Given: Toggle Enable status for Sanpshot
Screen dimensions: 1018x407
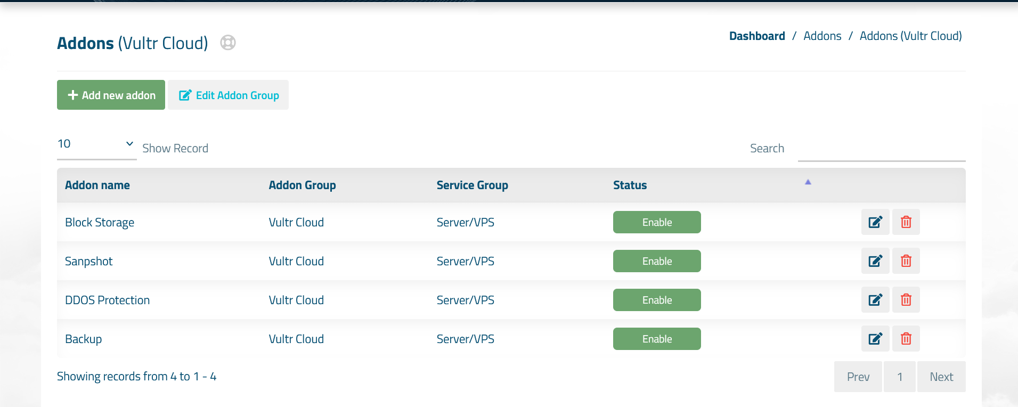Looking at the screenshot, I should click(657, 261).
